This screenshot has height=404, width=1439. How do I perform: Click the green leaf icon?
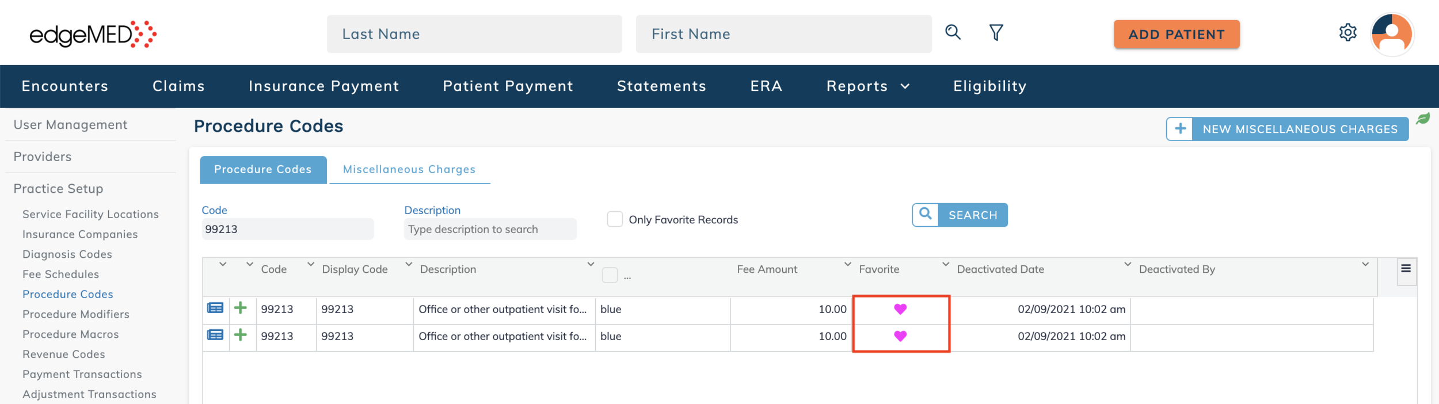[1423, 119]
